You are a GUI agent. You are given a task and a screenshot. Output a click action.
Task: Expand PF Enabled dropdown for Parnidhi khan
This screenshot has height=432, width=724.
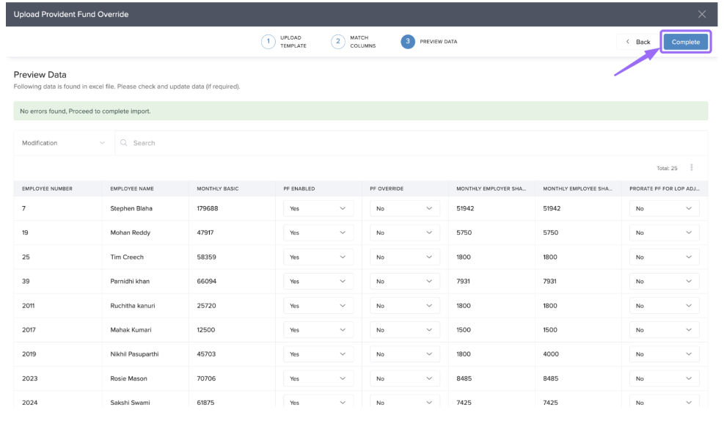[318, 282]
